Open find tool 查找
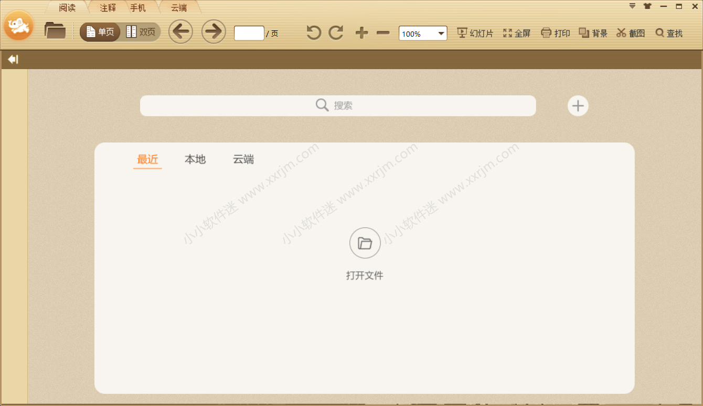703x406 pixels. coord(669,33)
